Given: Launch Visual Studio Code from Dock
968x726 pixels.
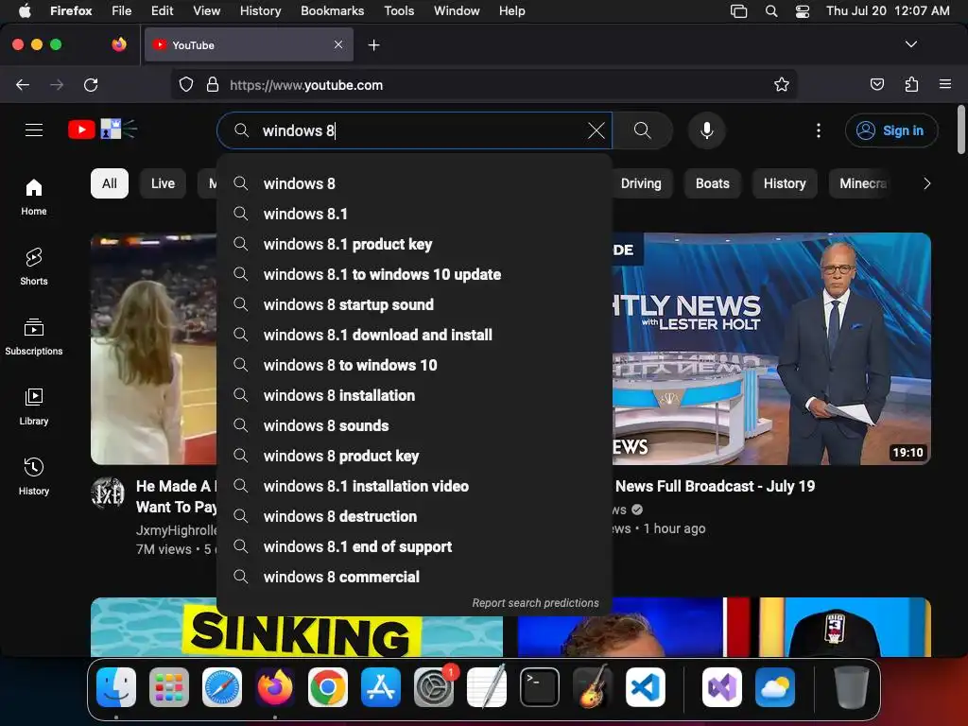Looking at the screenshot, I should [645, 687].
